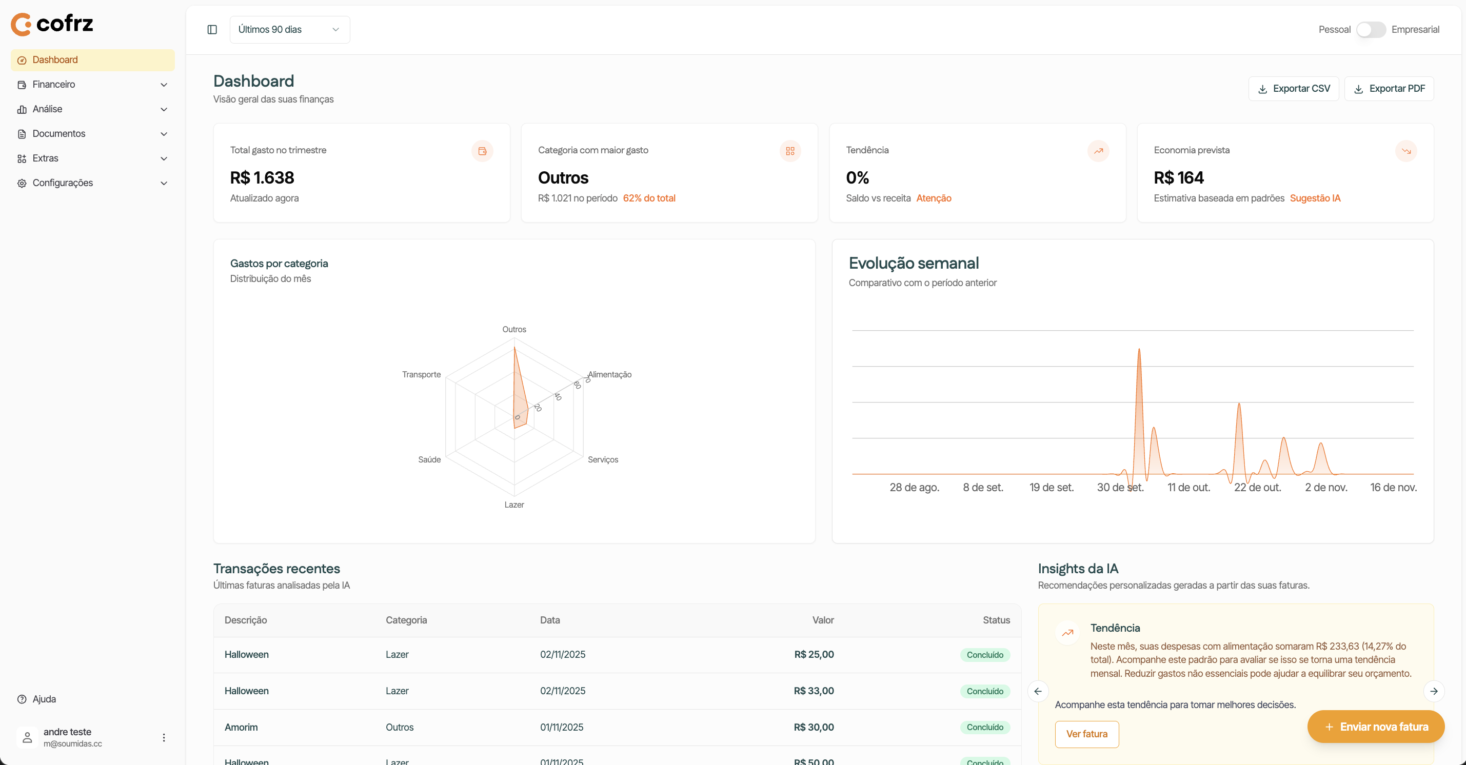The width and height of the screenshot is (1466, 765).
Task: Click the wallet icon on total spending card
Action: [482, 151]
